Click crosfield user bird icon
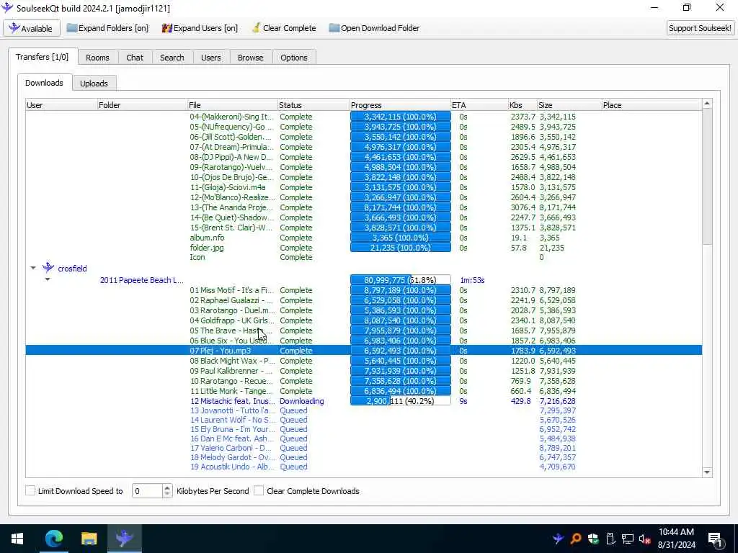This screenshot has height=553, width=738. [48, 268]
